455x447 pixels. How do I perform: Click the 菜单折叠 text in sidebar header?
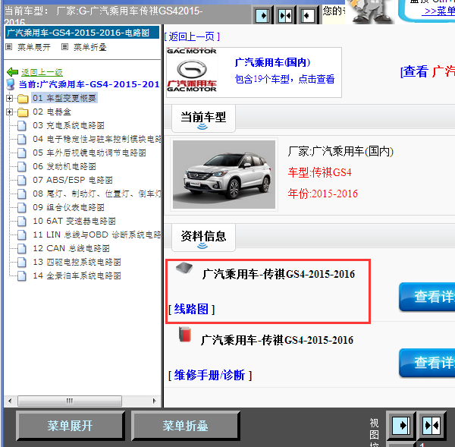[90, 47]
